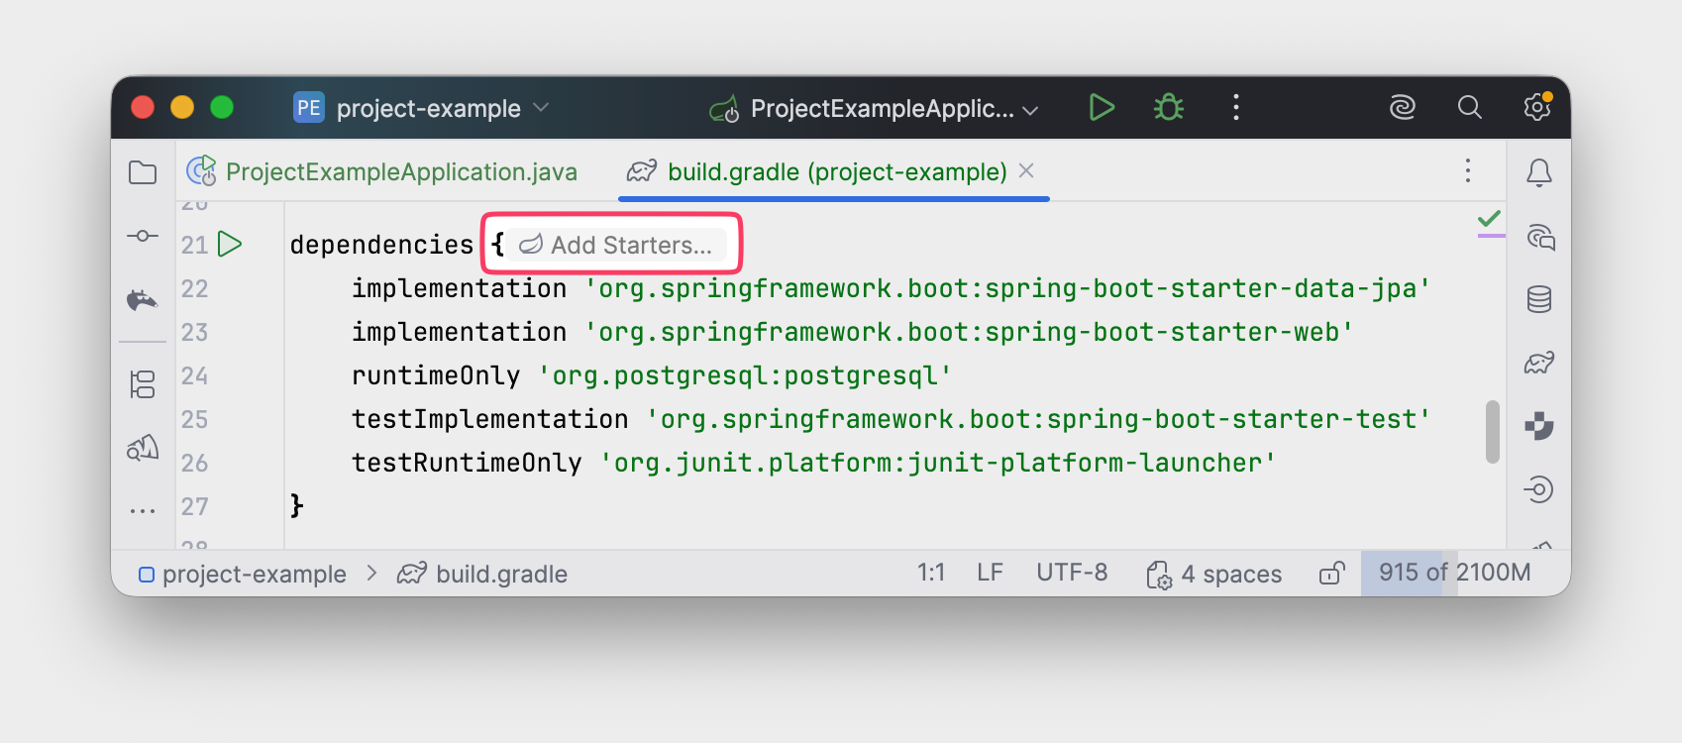
Task: Open IDE settings gear icon
Action: tap(1536, 108)
